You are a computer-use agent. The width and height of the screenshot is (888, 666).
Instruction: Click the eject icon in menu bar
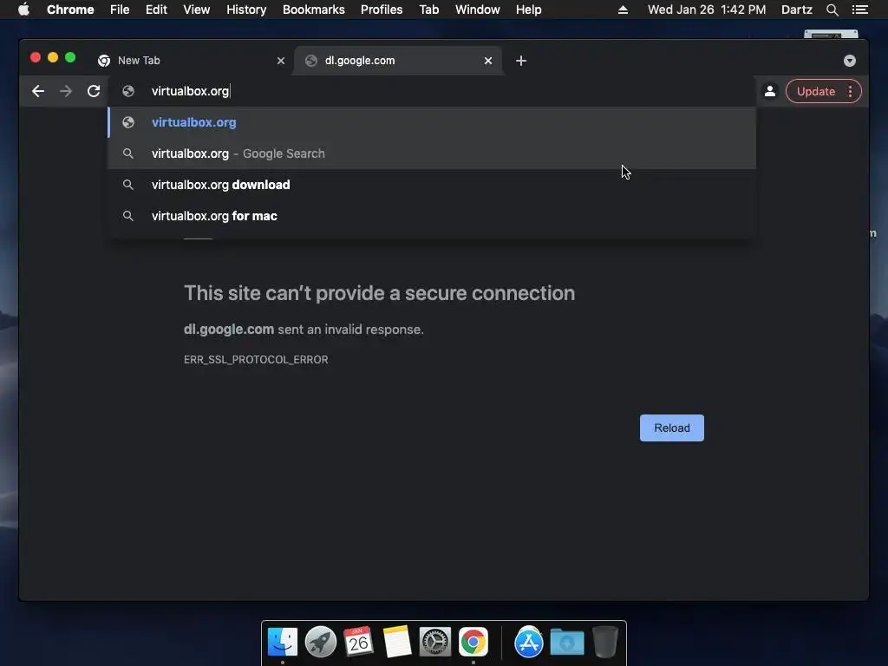click(623, 10)
